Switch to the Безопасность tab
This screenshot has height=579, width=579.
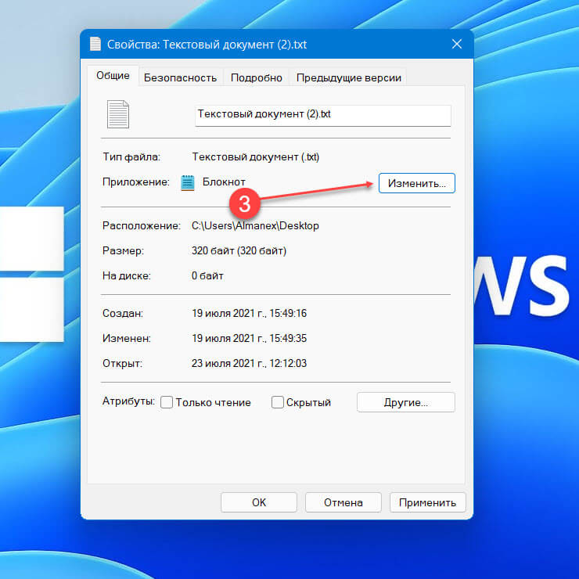point(180,77)
